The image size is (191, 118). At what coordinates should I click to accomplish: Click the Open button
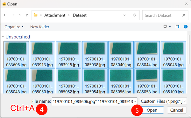pos(152,110)
